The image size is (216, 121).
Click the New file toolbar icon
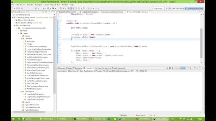tap(12, 8)
